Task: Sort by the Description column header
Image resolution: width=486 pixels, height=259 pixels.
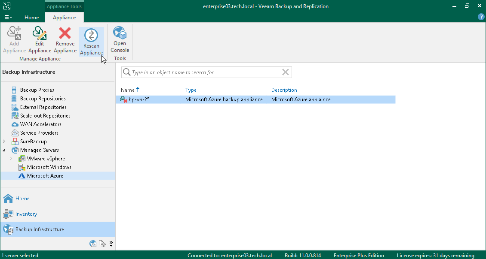Action: click(284, 90)
